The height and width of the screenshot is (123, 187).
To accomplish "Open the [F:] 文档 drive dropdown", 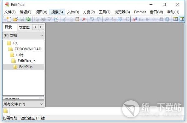I will [x=23, y=35].
